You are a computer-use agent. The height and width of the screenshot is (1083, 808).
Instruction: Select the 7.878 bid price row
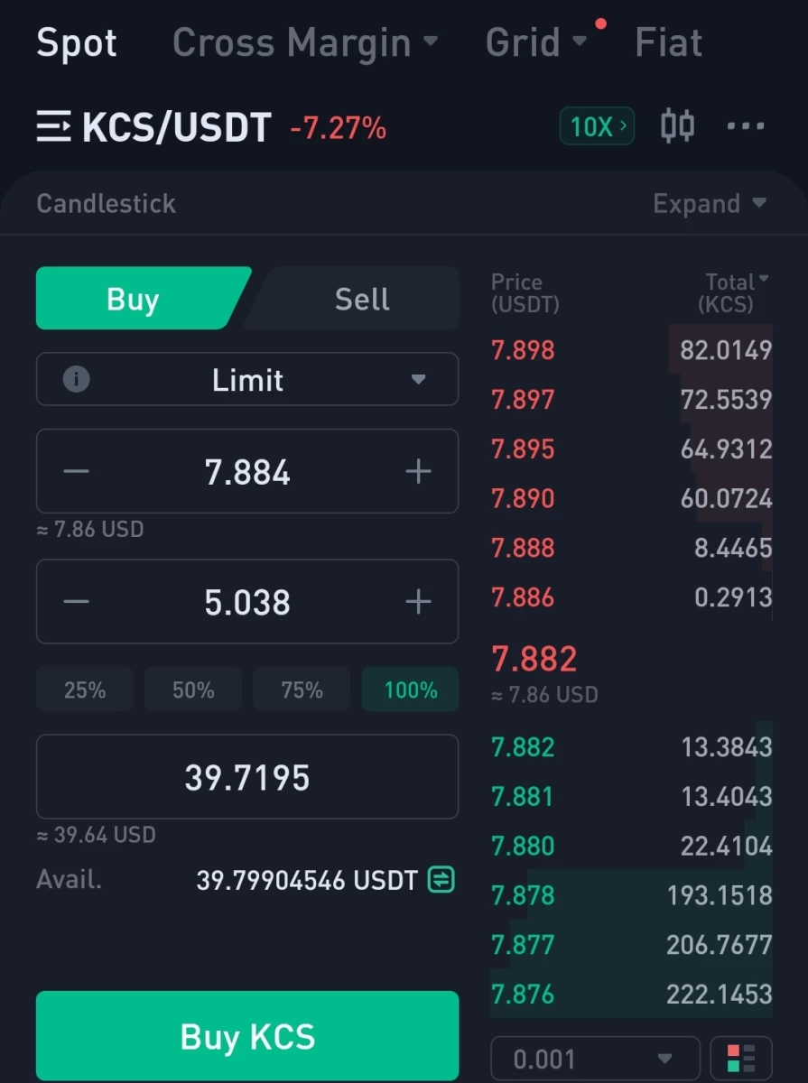coord(631,895)
